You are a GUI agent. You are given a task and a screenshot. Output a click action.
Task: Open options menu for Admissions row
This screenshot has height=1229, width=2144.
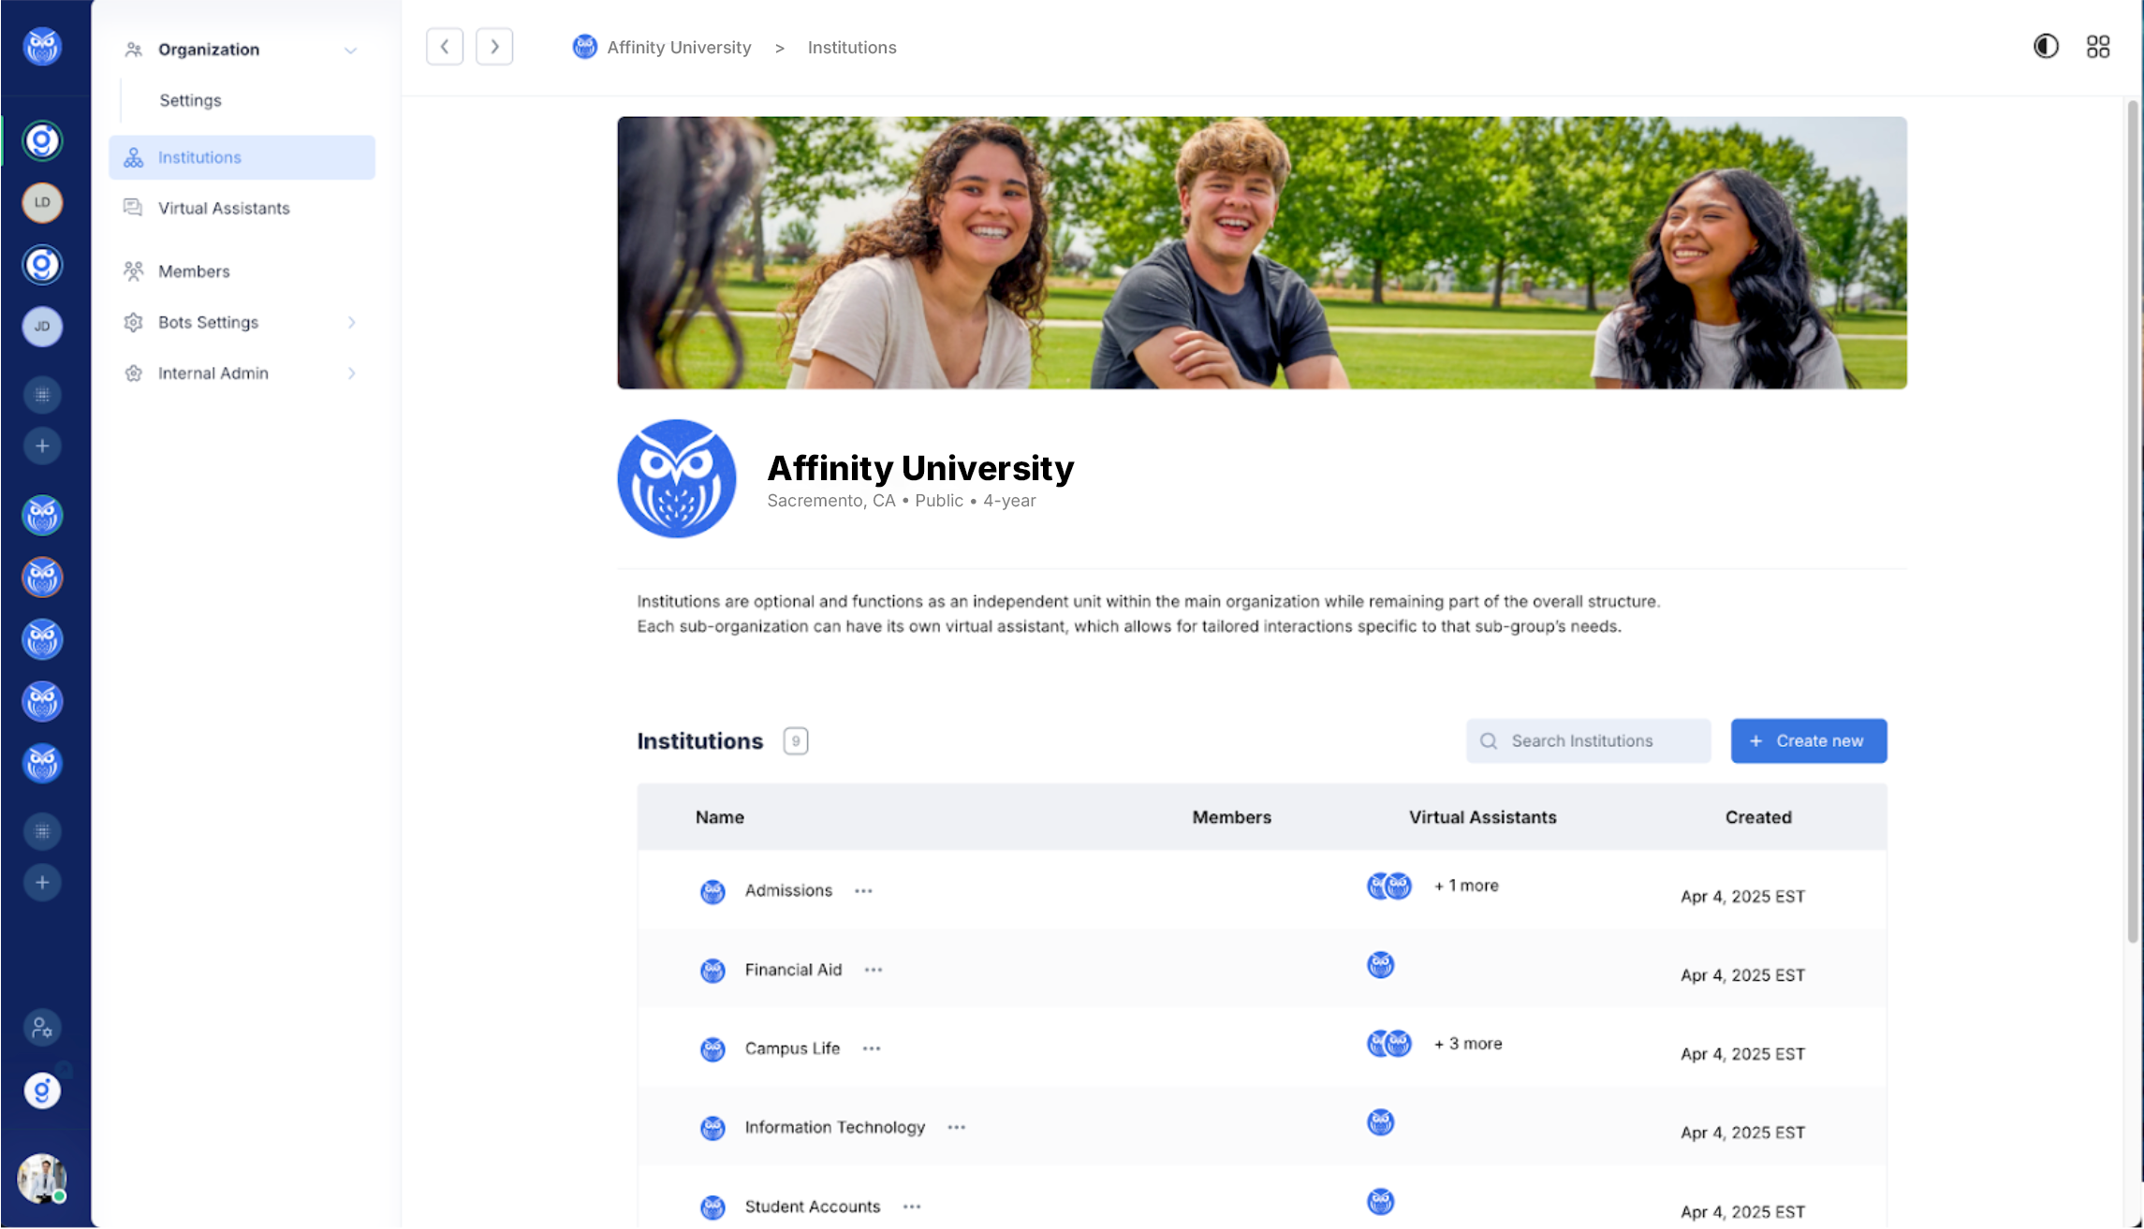(863, 891)
